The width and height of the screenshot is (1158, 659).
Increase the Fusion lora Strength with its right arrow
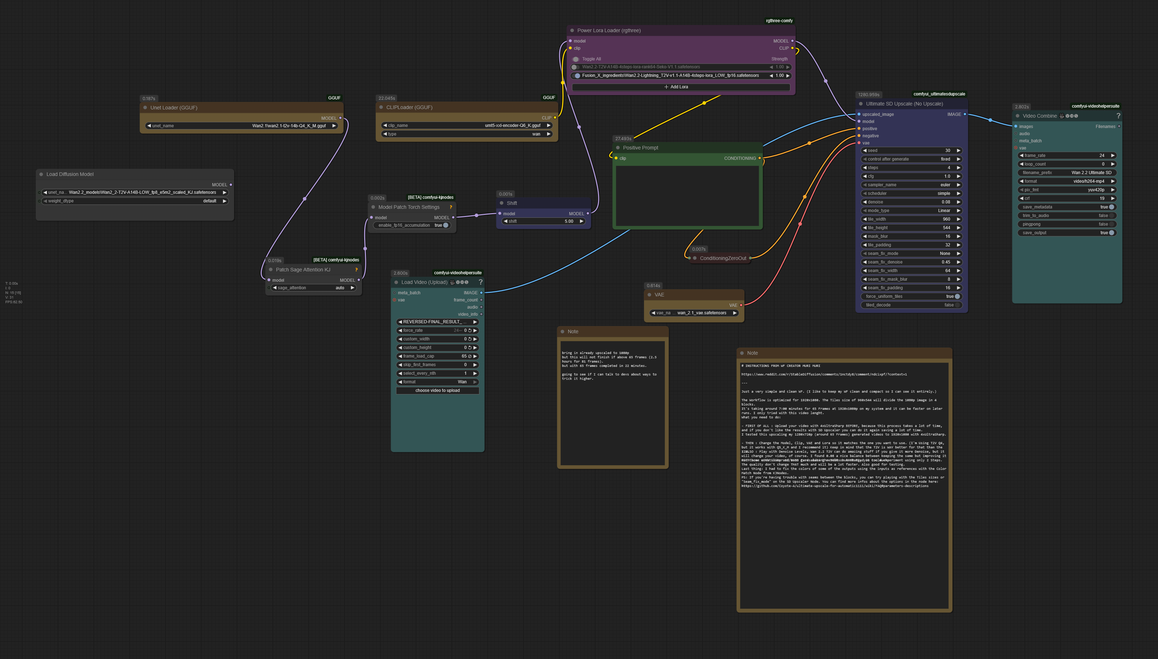click(x=788, y=75)
